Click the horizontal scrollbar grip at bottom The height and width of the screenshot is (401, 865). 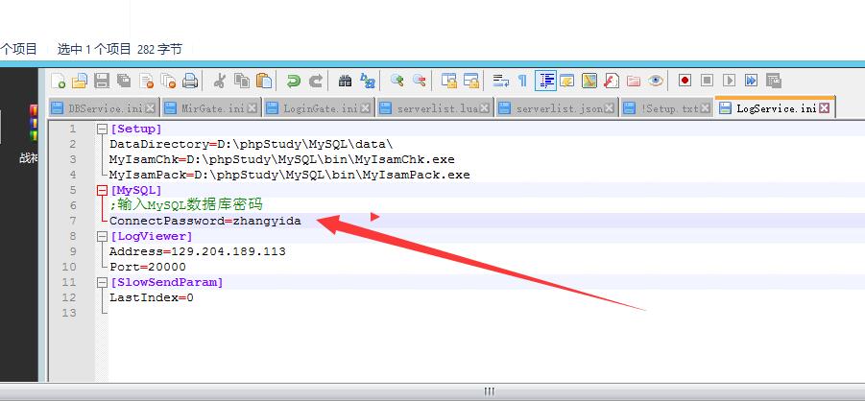pos(489,391)
